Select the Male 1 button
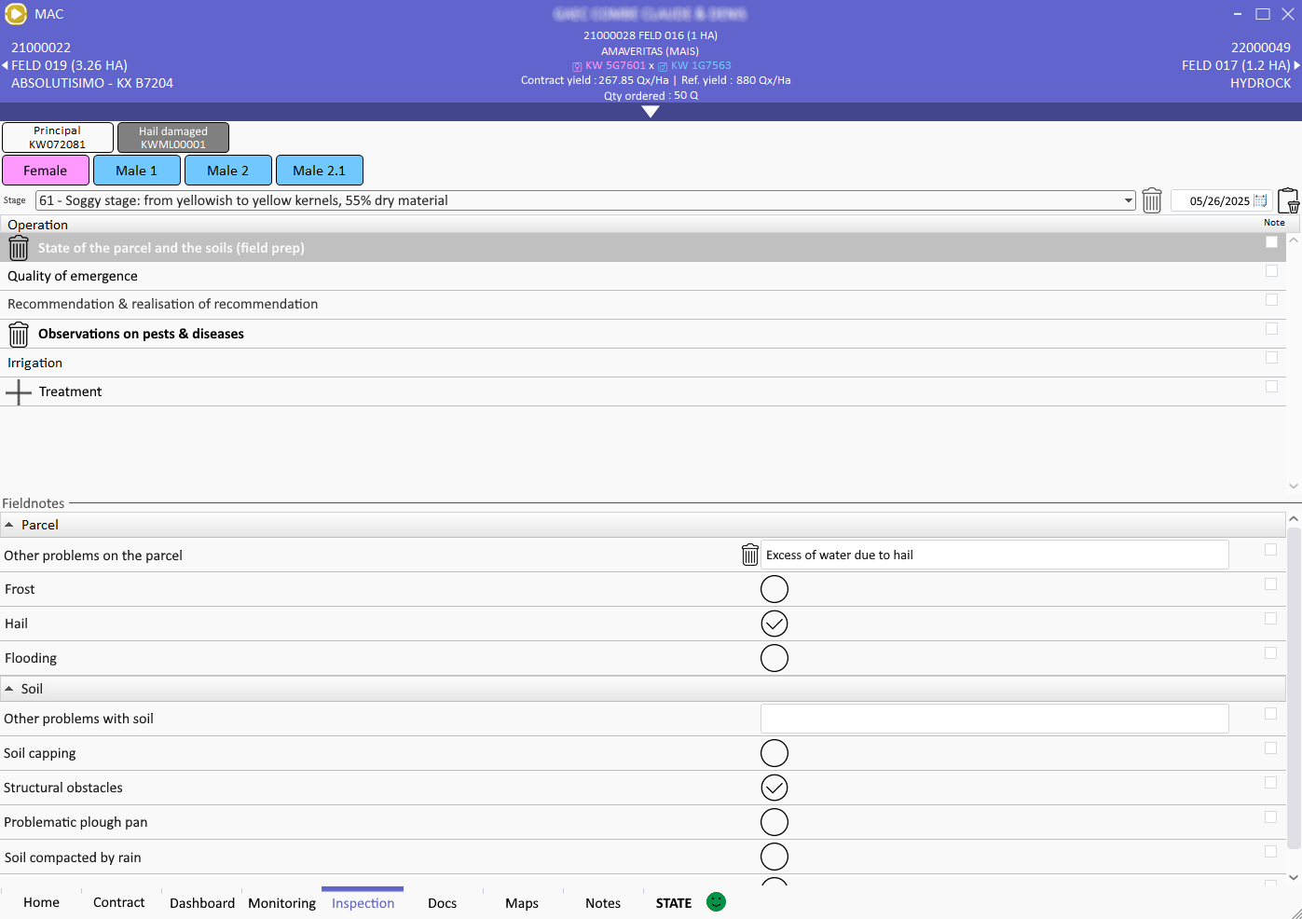 click(137, 171)
